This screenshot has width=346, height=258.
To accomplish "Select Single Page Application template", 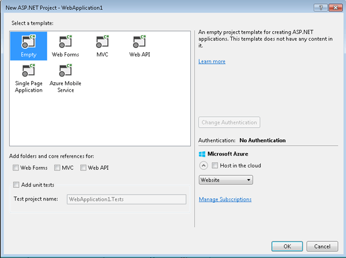I will pos(29,78).
